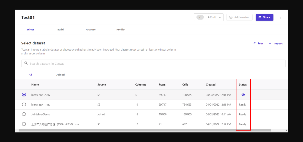This screenshot has height=142, width=303.
Task: Click the Test01 model title
Action: (x=28, y=18)
